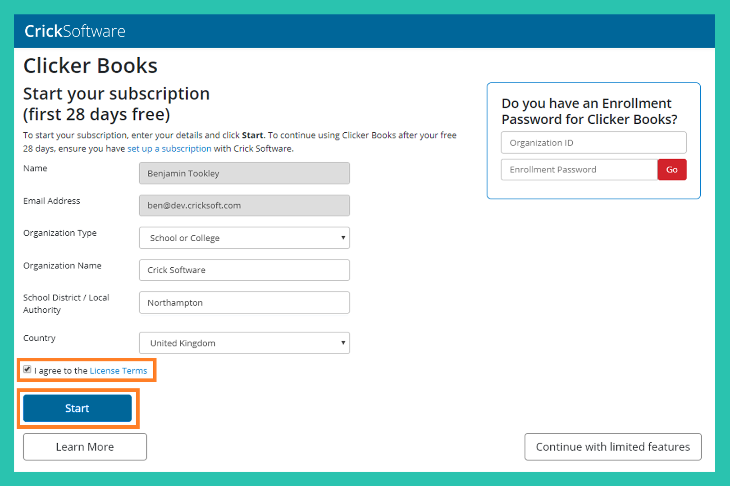Click the Learn More button
730x486 pixels.
pyautogui.click(x=85, y=447)
